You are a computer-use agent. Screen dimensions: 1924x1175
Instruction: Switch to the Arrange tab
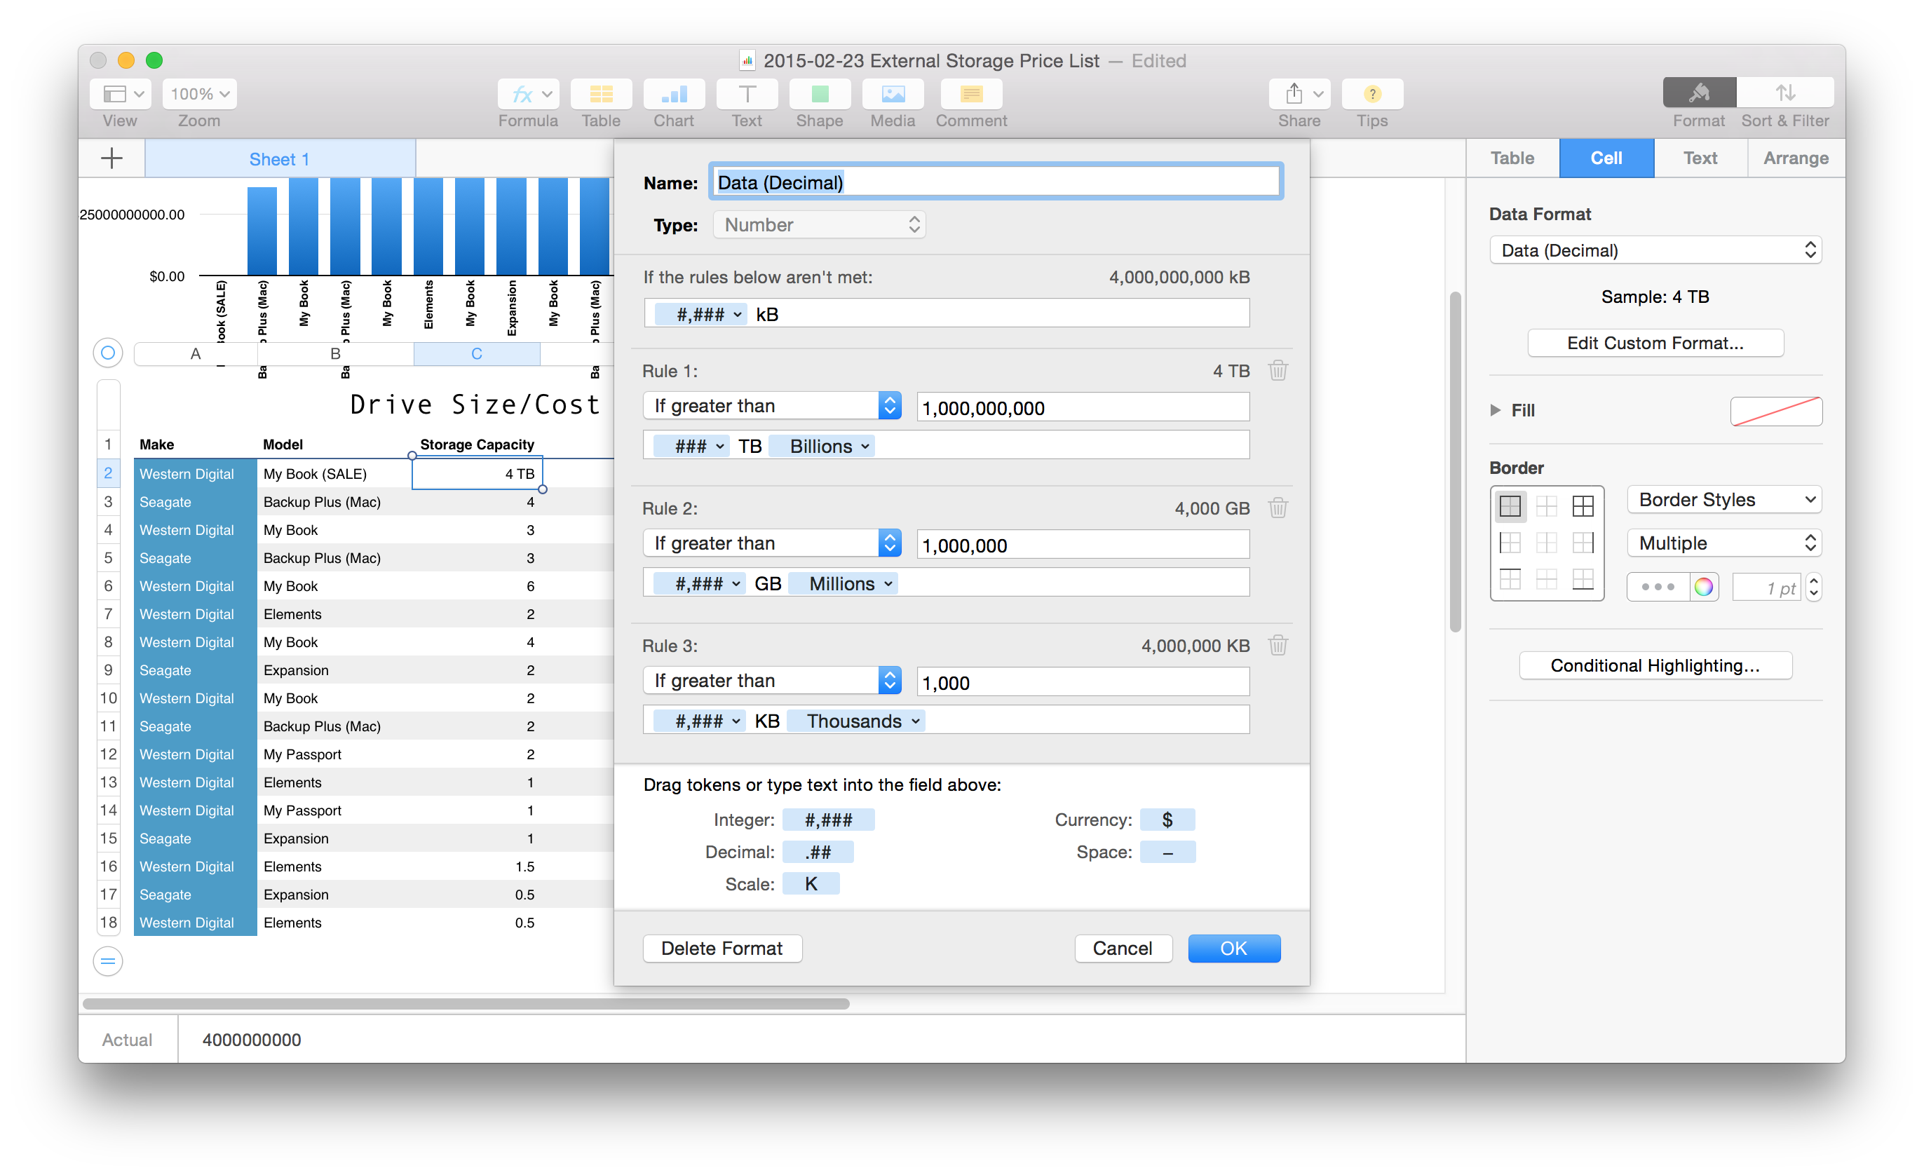[1795, 158]
